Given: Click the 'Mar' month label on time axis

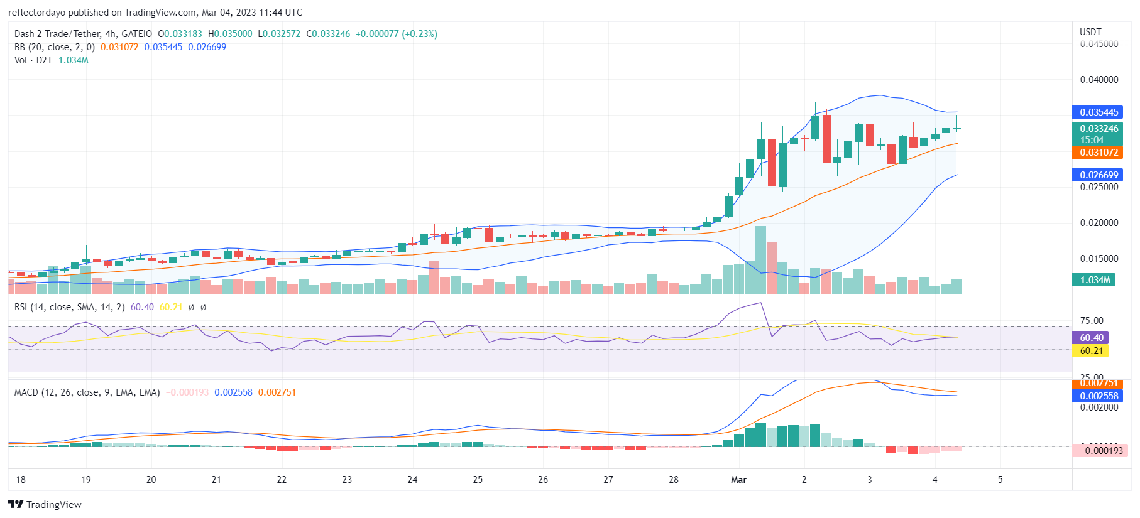Looking at the screenshot, I should point(739,480).
